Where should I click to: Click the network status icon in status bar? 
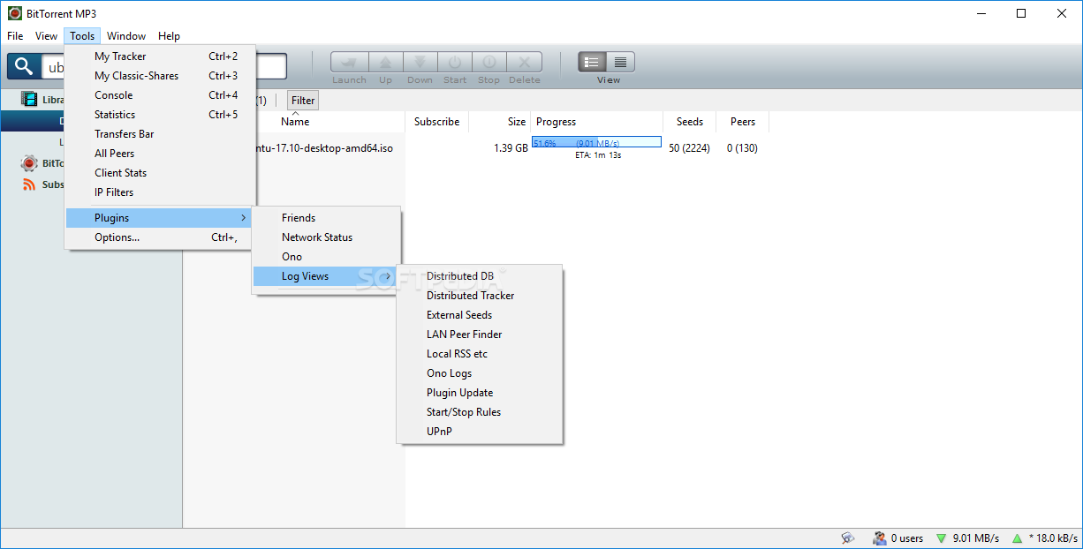click(x=848, y=538)
